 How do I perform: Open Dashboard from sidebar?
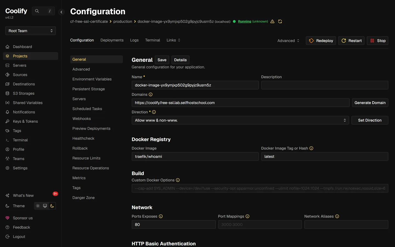pyautogui.click(x=30, y=47)
